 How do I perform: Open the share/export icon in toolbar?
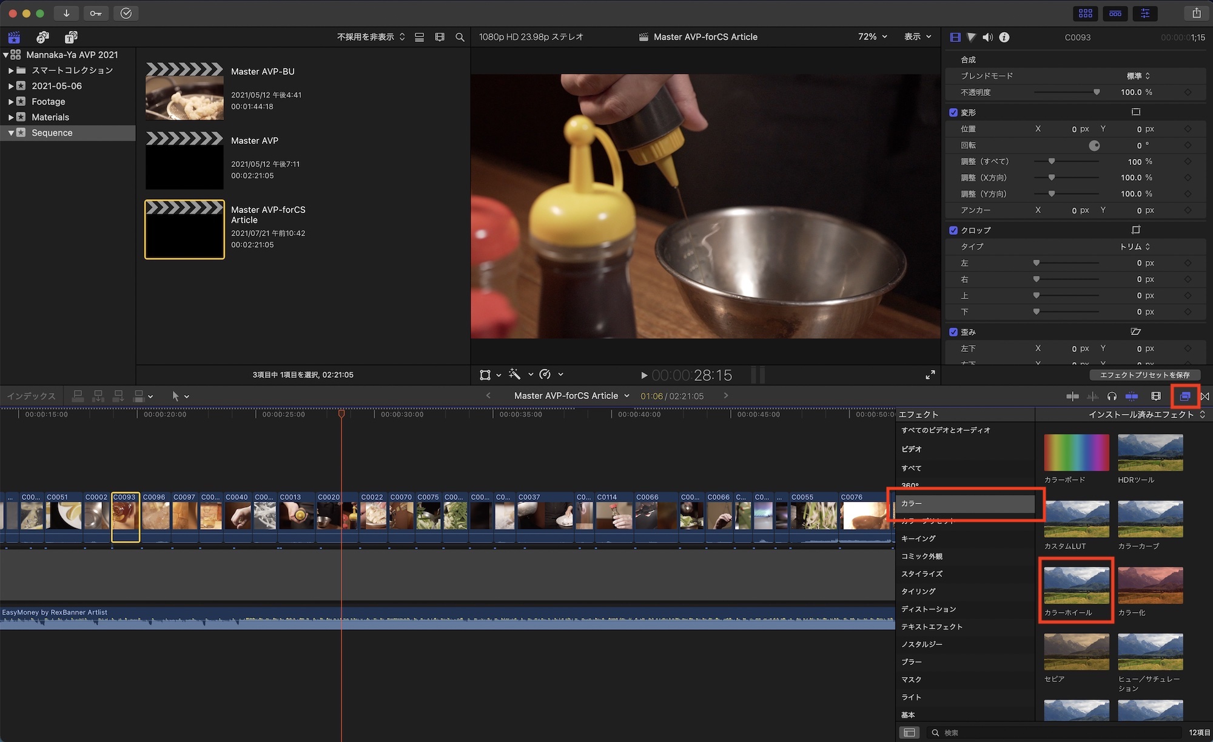(x=1196, y=13)
